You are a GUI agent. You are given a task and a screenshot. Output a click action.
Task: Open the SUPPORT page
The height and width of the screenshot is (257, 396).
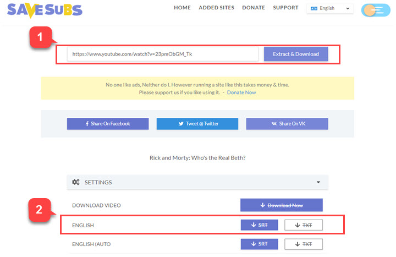[285, 8]
